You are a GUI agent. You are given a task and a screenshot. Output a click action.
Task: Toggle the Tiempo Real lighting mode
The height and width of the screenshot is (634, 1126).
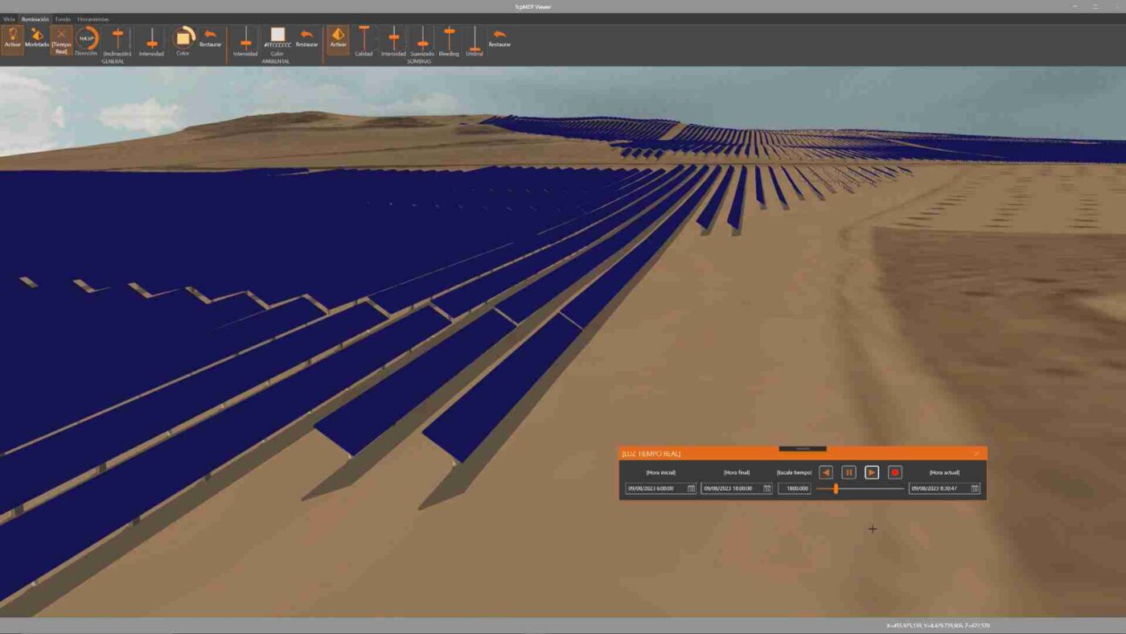click(x=61, y=39)
